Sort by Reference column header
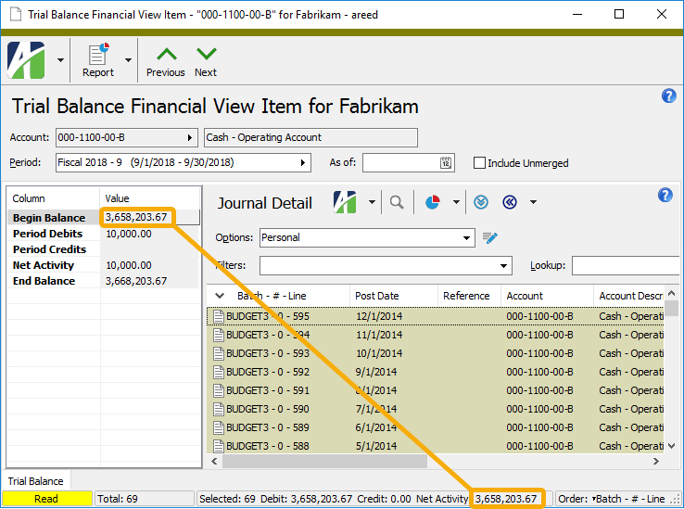Viewport: 684px width, 509px height. pos(466,296)
